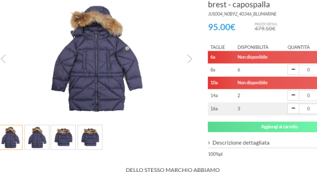Click the chevron beside Descrizione dettagliata
Viewport: 317px width, 172px height.
coord(209,143)
